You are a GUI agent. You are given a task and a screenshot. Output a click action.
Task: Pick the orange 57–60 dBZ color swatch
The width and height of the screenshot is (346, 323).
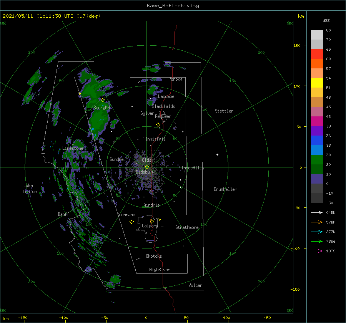coord(317,64)
